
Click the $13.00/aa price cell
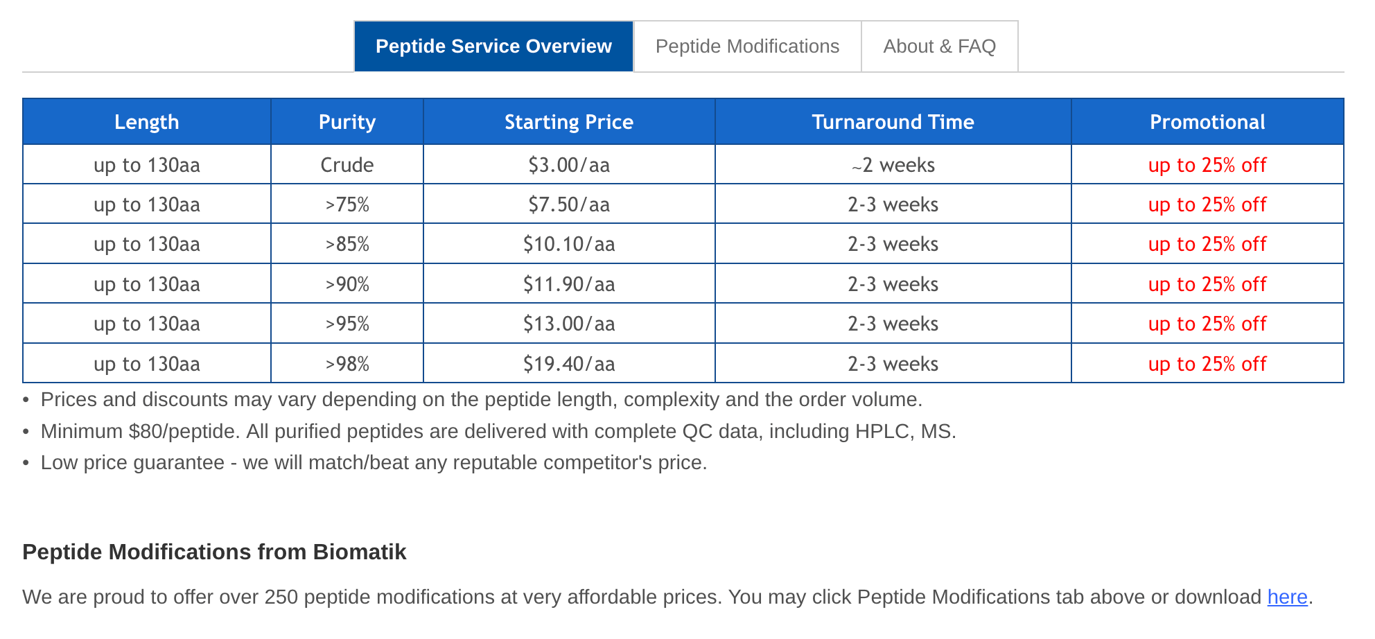[568, 324]
